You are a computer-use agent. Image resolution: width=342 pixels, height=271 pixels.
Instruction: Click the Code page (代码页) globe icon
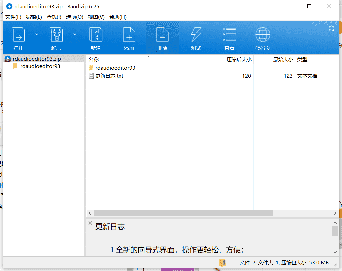pos(263,34)
